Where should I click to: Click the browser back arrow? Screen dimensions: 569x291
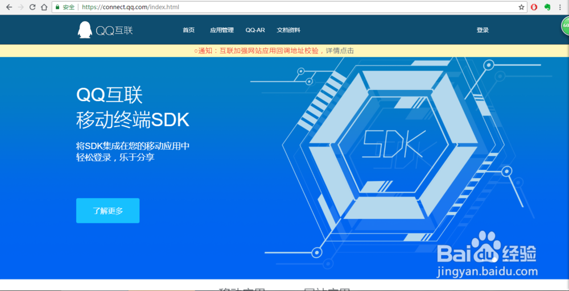point(9,7)
